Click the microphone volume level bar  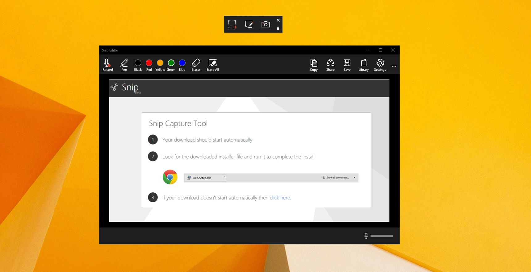[x=382, y=236]
